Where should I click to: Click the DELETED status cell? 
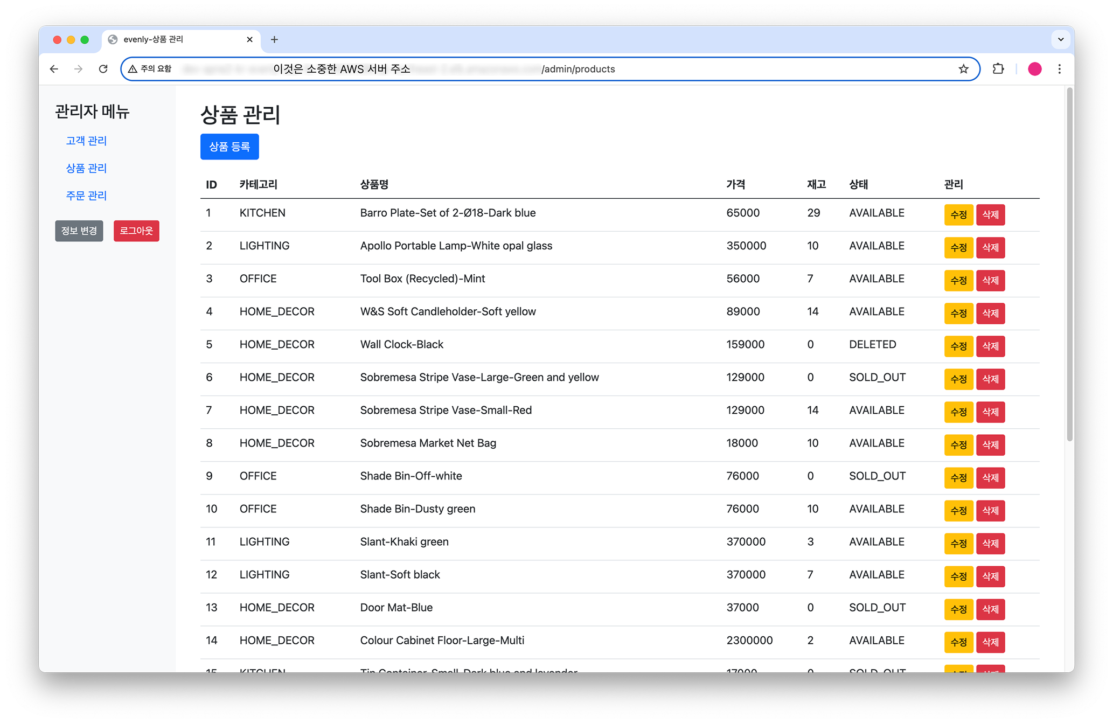tap(873, 344)
